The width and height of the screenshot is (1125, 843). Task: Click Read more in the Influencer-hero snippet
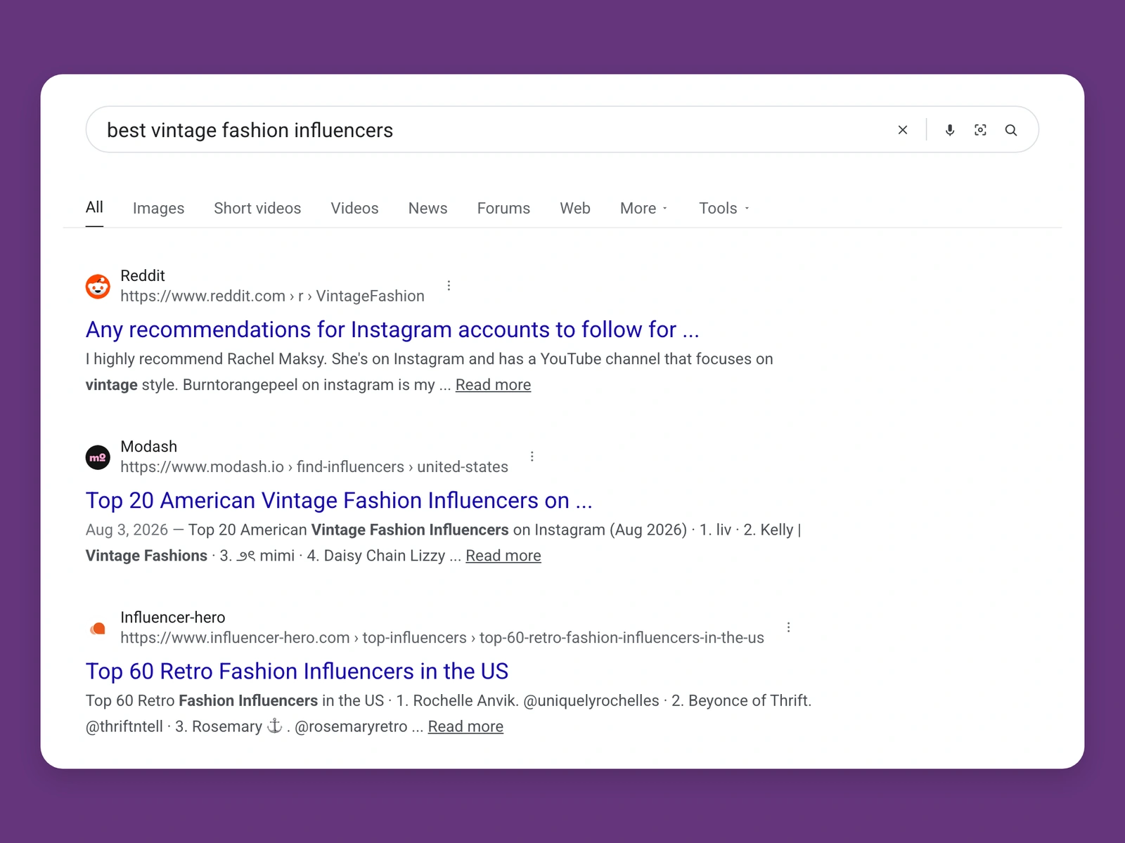[x=465, y=726]
